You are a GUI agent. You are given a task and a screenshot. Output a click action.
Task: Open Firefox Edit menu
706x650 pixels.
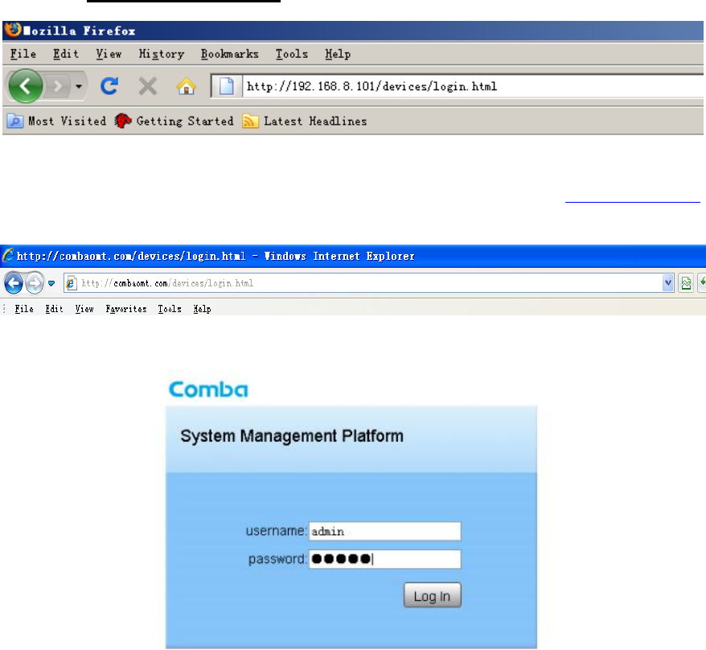[x=66, y=54]
